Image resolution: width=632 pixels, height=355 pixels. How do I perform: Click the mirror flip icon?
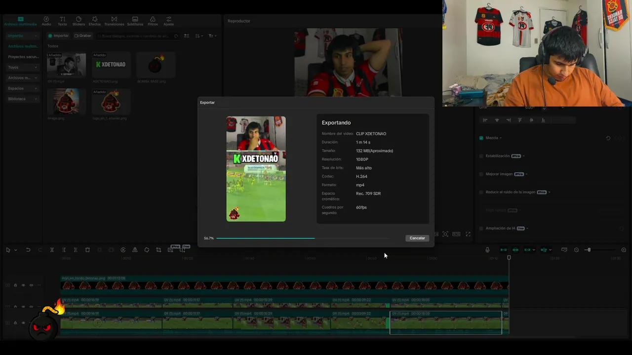click(x=135, y=250)
